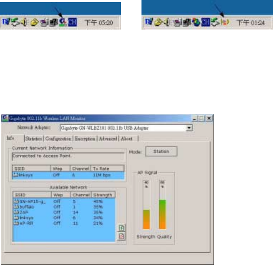Click network icon next to buffalo SSID
Screen dimensions: 273x265
point(16,207)
